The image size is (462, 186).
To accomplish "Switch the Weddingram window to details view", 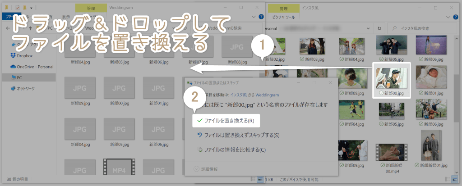I will click(x=253, y=179).
